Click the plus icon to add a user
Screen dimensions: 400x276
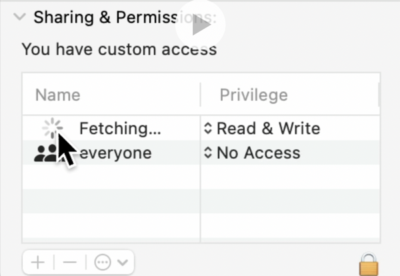(x=37, y=262)
